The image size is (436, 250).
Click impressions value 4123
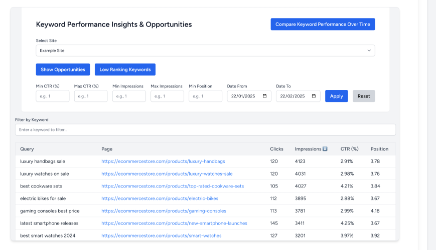click(x=300, y=161)
